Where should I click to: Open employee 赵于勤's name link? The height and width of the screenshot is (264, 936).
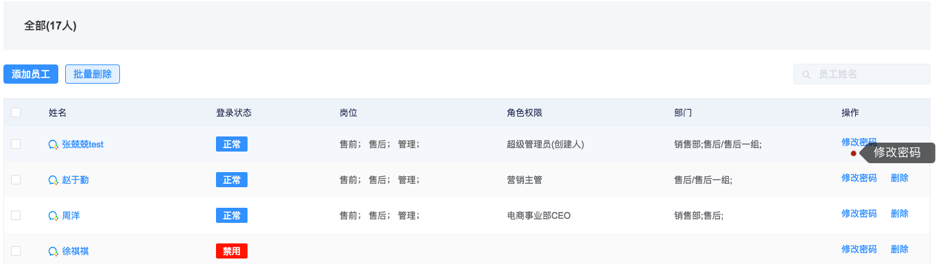(75, 180)
